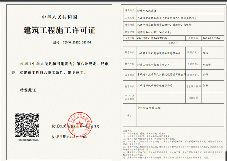227x161 pixels.
Task: Click the QR code on the permit
Action: tap(27, 125)
